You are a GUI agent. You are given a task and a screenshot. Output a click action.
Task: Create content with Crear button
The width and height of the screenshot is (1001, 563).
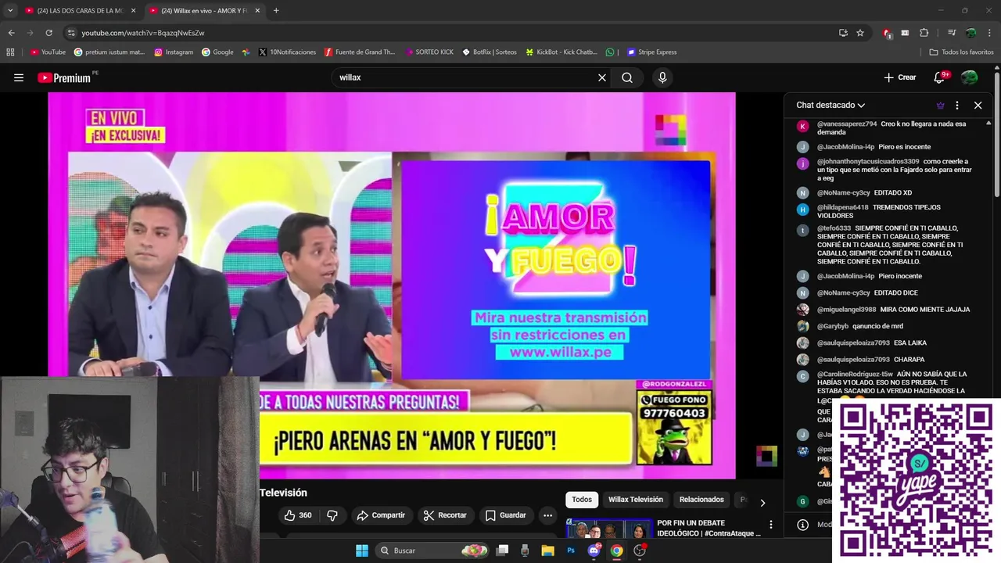(900, 77)
